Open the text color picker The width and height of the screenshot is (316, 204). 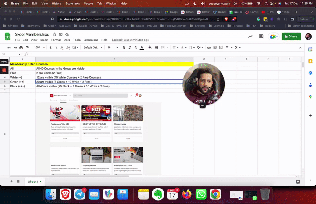(141, 47)
